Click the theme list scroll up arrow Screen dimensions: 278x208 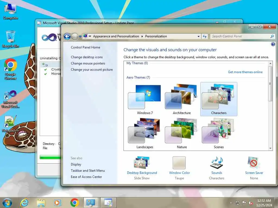click(270, 63)
